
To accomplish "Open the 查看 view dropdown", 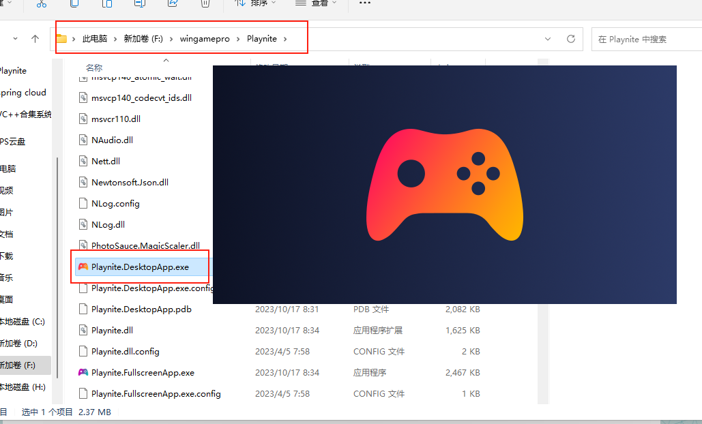I will (315, 3).
